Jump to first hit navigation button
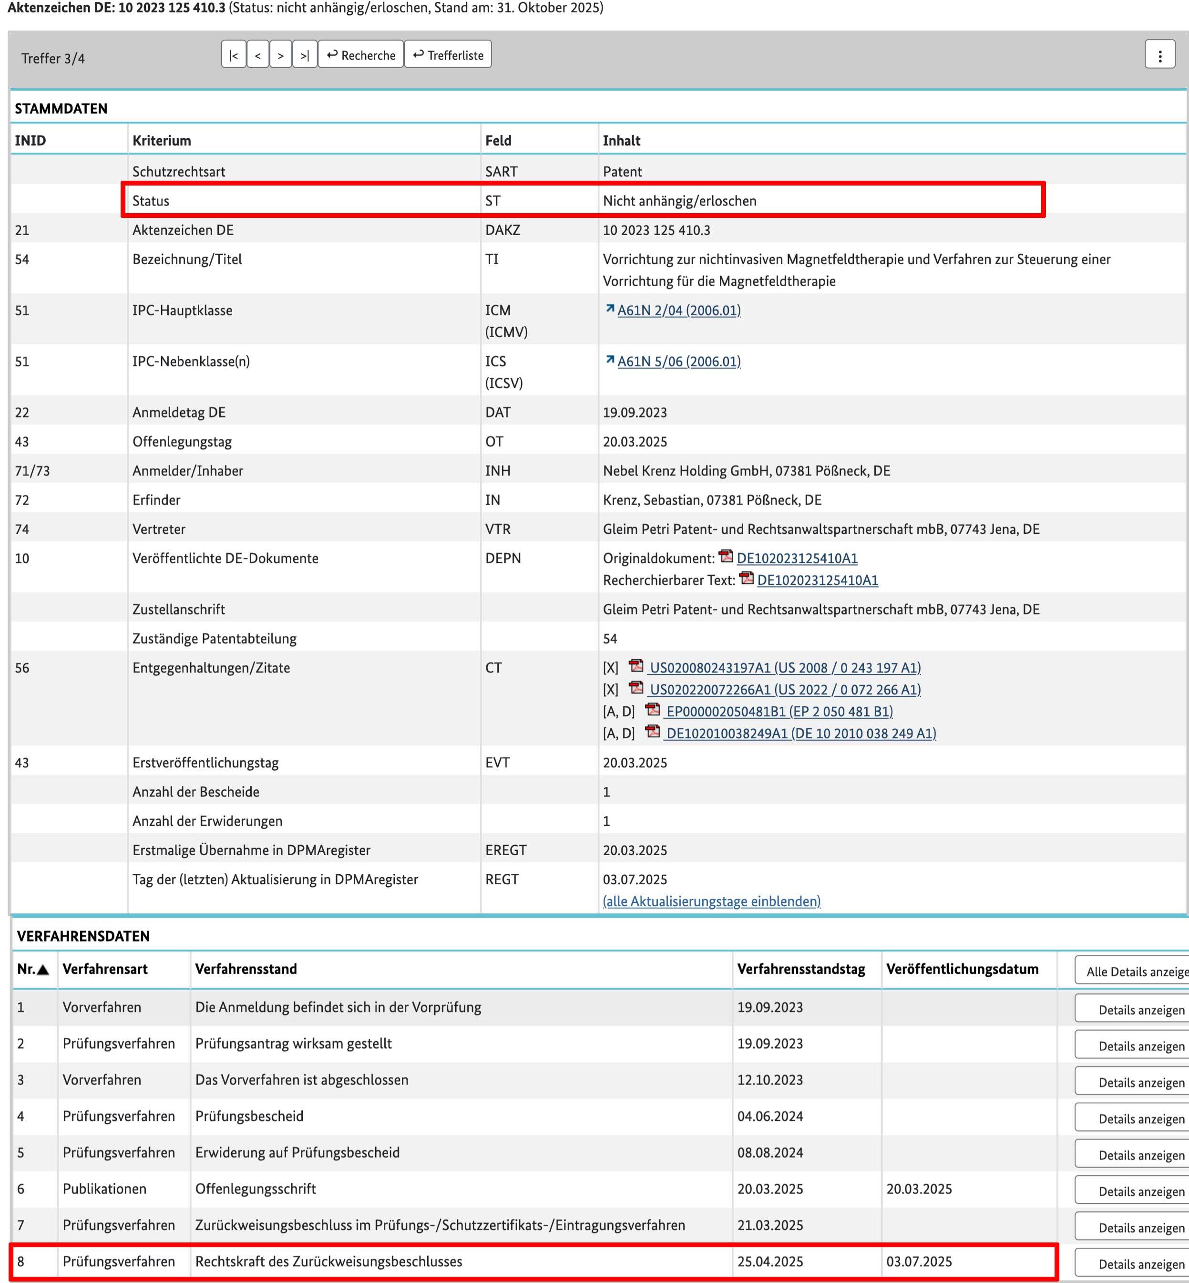The image size is (1189, 1283). 234,55
